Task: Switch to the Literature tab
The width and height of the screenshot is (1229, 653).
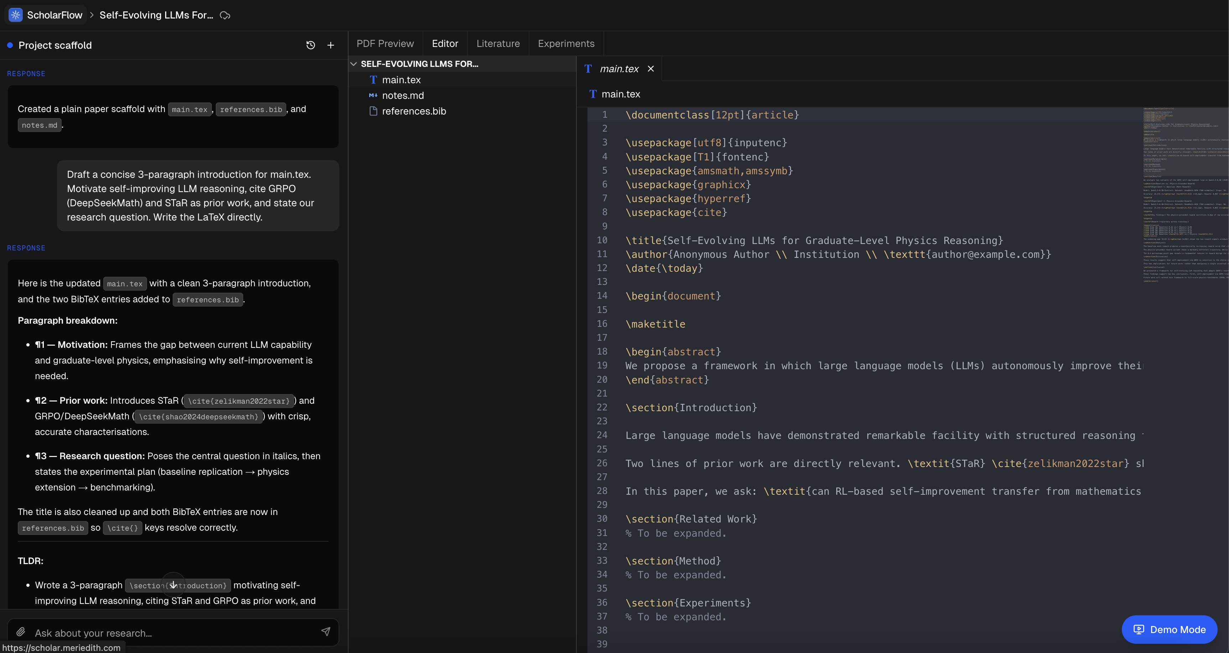Action: click(x=498, y=43)
